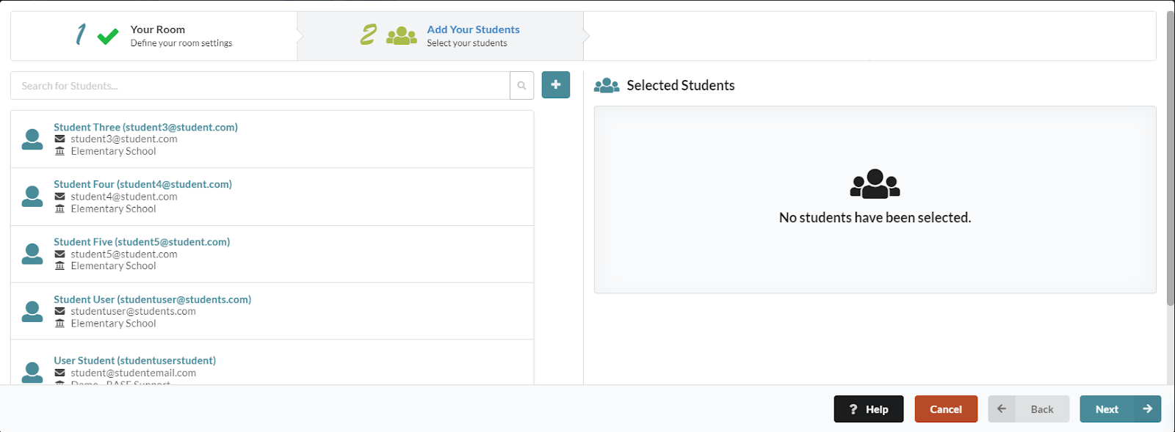Click school building icon under Student Three
Viewport: 1175px width, 432px height.
tap(60, 151)
